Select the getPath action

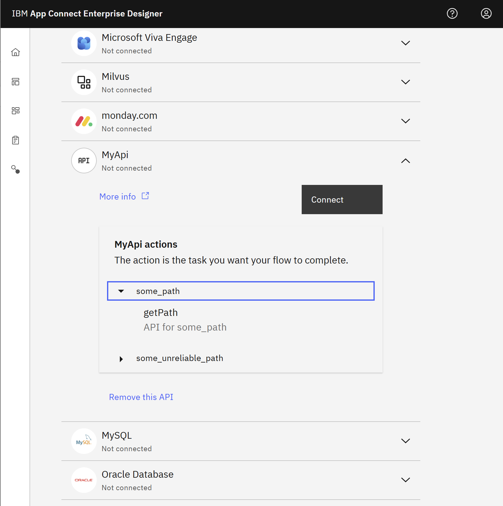click(x=161, y=313)
